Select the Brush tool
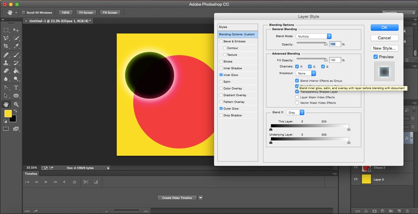The height and width of the screenshot is (214, 418). click(16, 55)
